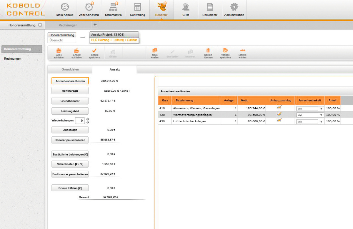The image size is (353, 229).
Task: Switch to the Rechnungen top tab
Action: tap(68, 25)
